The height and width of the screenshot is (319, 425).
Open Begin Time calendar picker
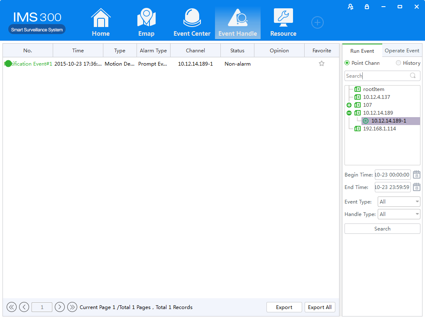[x=416, y=175]
